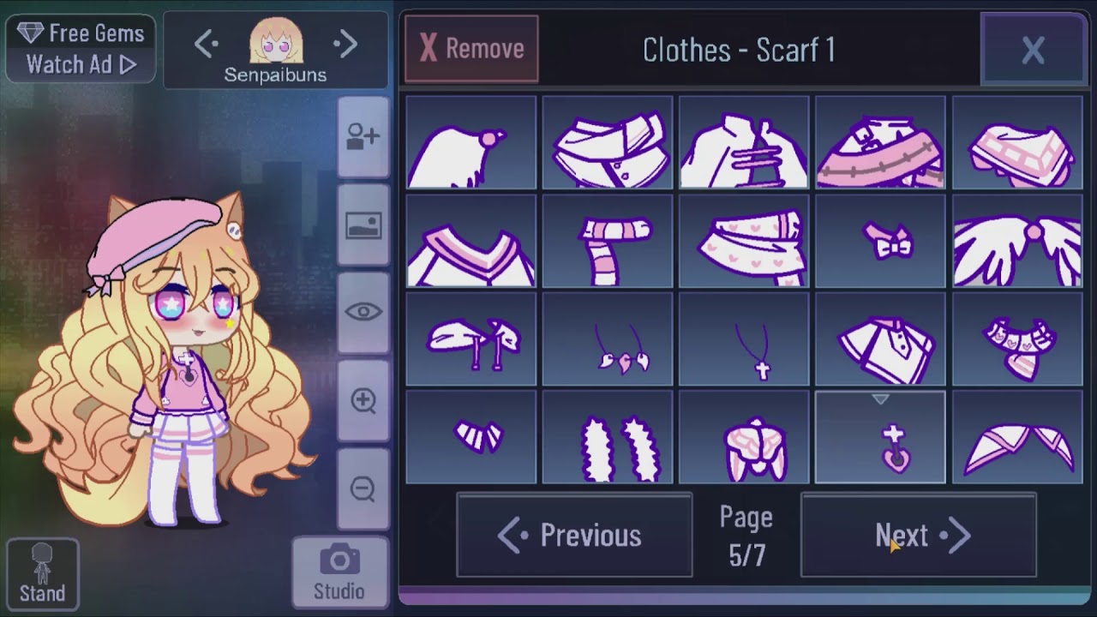The image size is (1097, 617).
Task: Zoom out with the minus magnifier
Action: (363, 488)
